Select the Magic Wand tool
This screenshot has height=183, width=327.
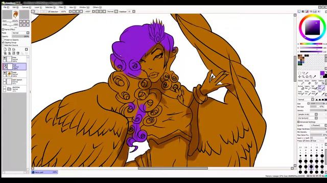[307, 73]
